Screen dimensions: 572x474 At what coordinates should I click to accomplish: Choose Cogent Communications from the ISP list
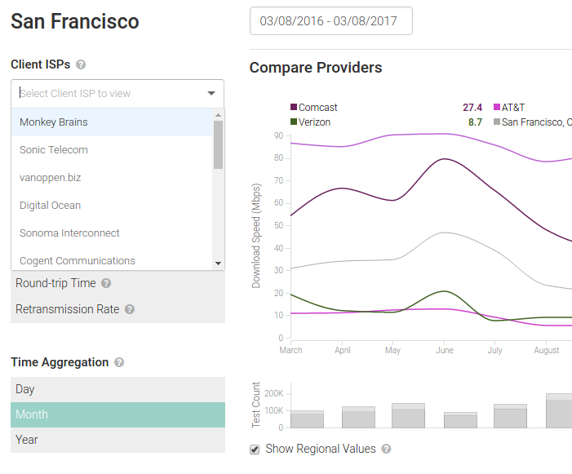click(112, 259)
